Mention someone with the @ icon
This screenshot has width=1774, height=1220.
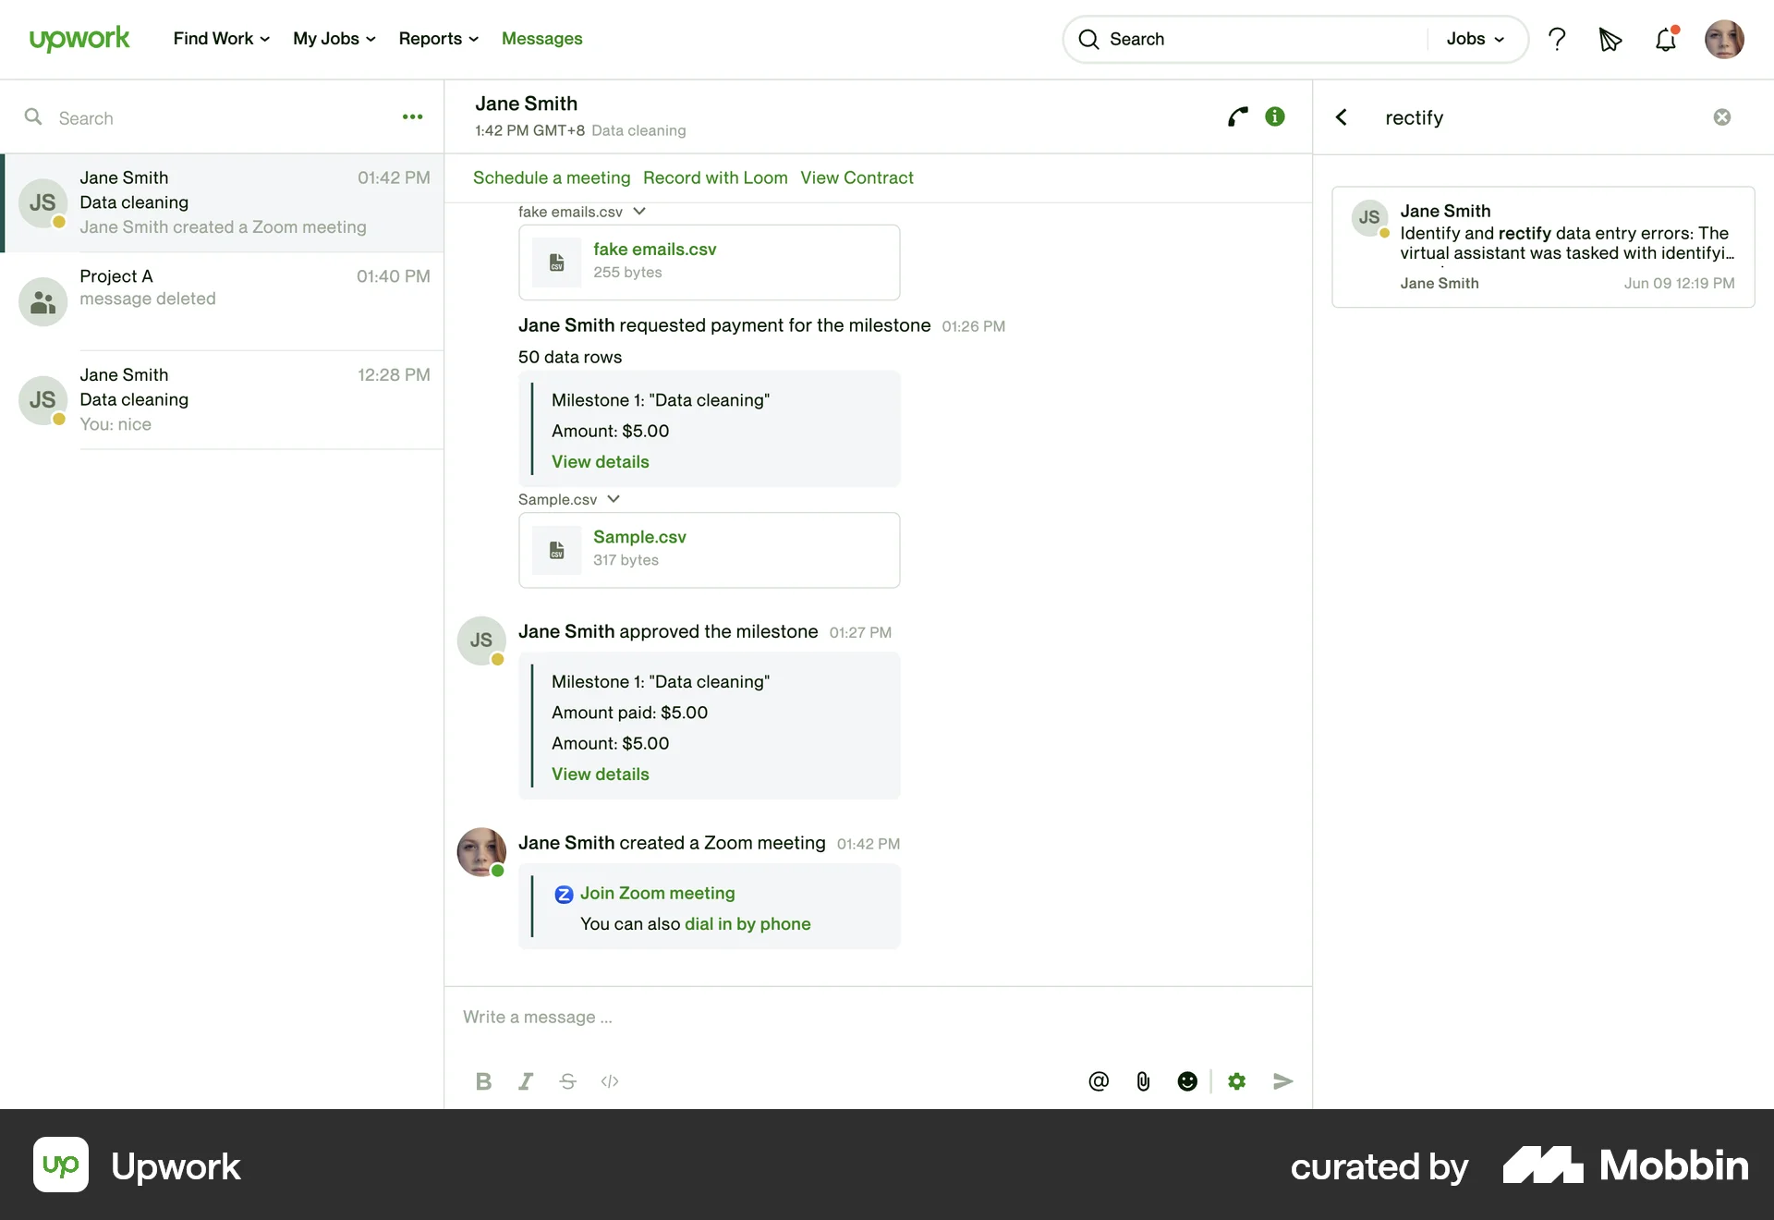(1098, 1080)
